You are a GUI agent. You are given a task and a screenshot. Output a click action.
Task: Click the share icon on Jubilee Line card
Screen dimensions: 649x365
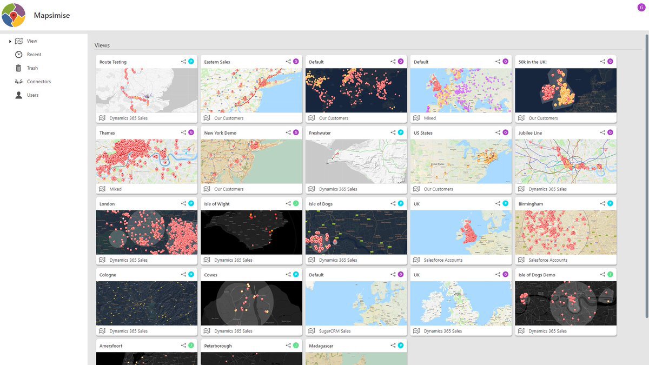(602, 132)
